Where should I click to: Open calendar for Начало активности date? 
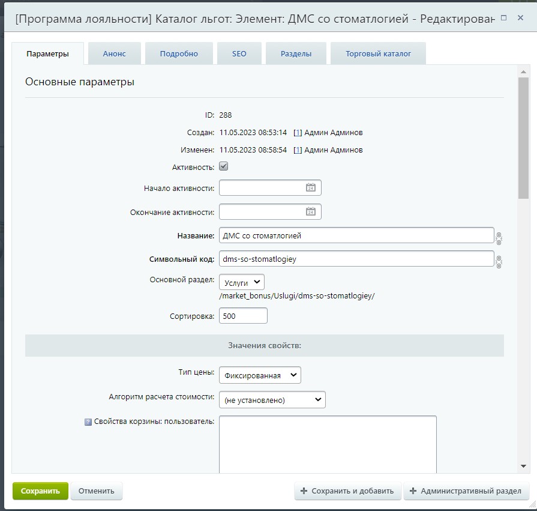coord(310,188)
